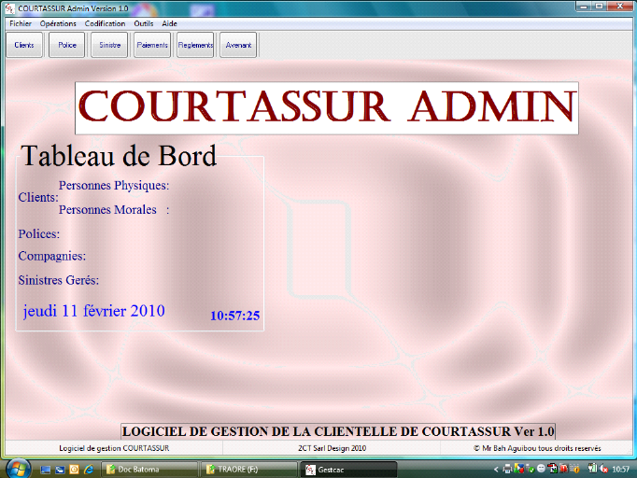Open the Aide menu
This screenshot has width=637, height=478.
169,23
